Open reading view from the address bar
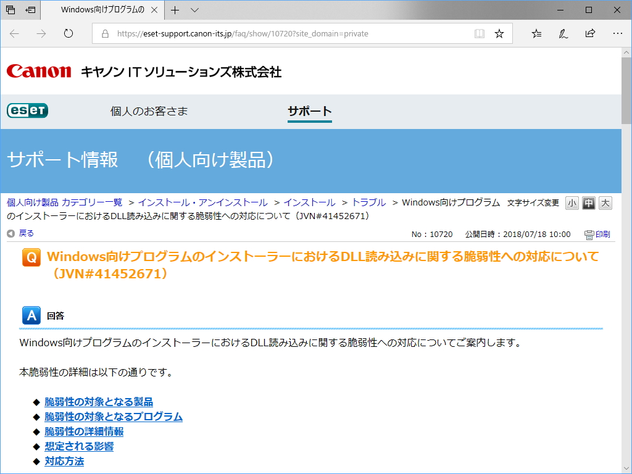This screenshot has height=474, width=632. [x=480, y=33]
